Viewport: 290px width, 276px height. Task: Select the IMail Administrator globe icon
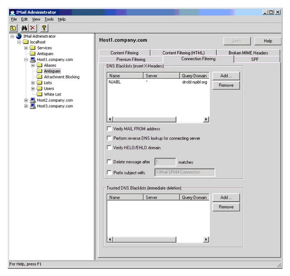tap(19, 36)
